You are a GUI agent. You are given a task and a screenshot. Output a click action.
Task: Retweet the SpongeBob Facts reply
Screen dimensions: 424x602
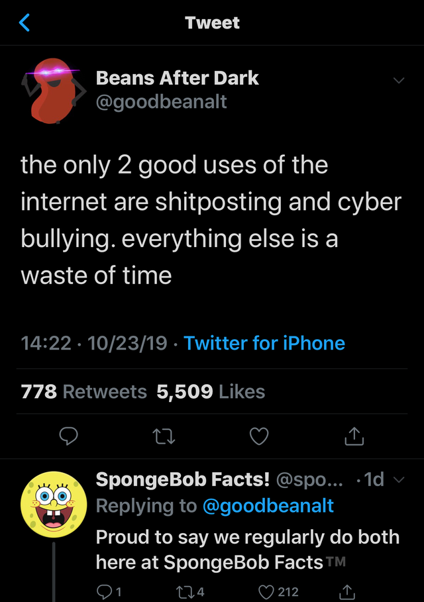click(187, 591)
